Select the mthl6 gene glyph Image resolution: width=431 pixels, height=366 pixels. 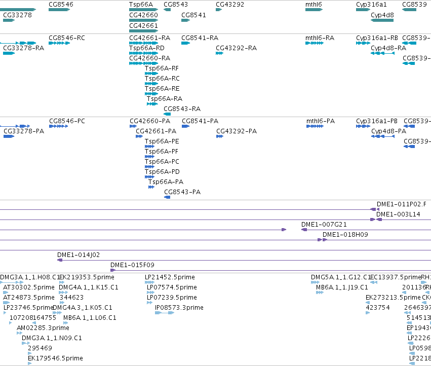(314, 10)
